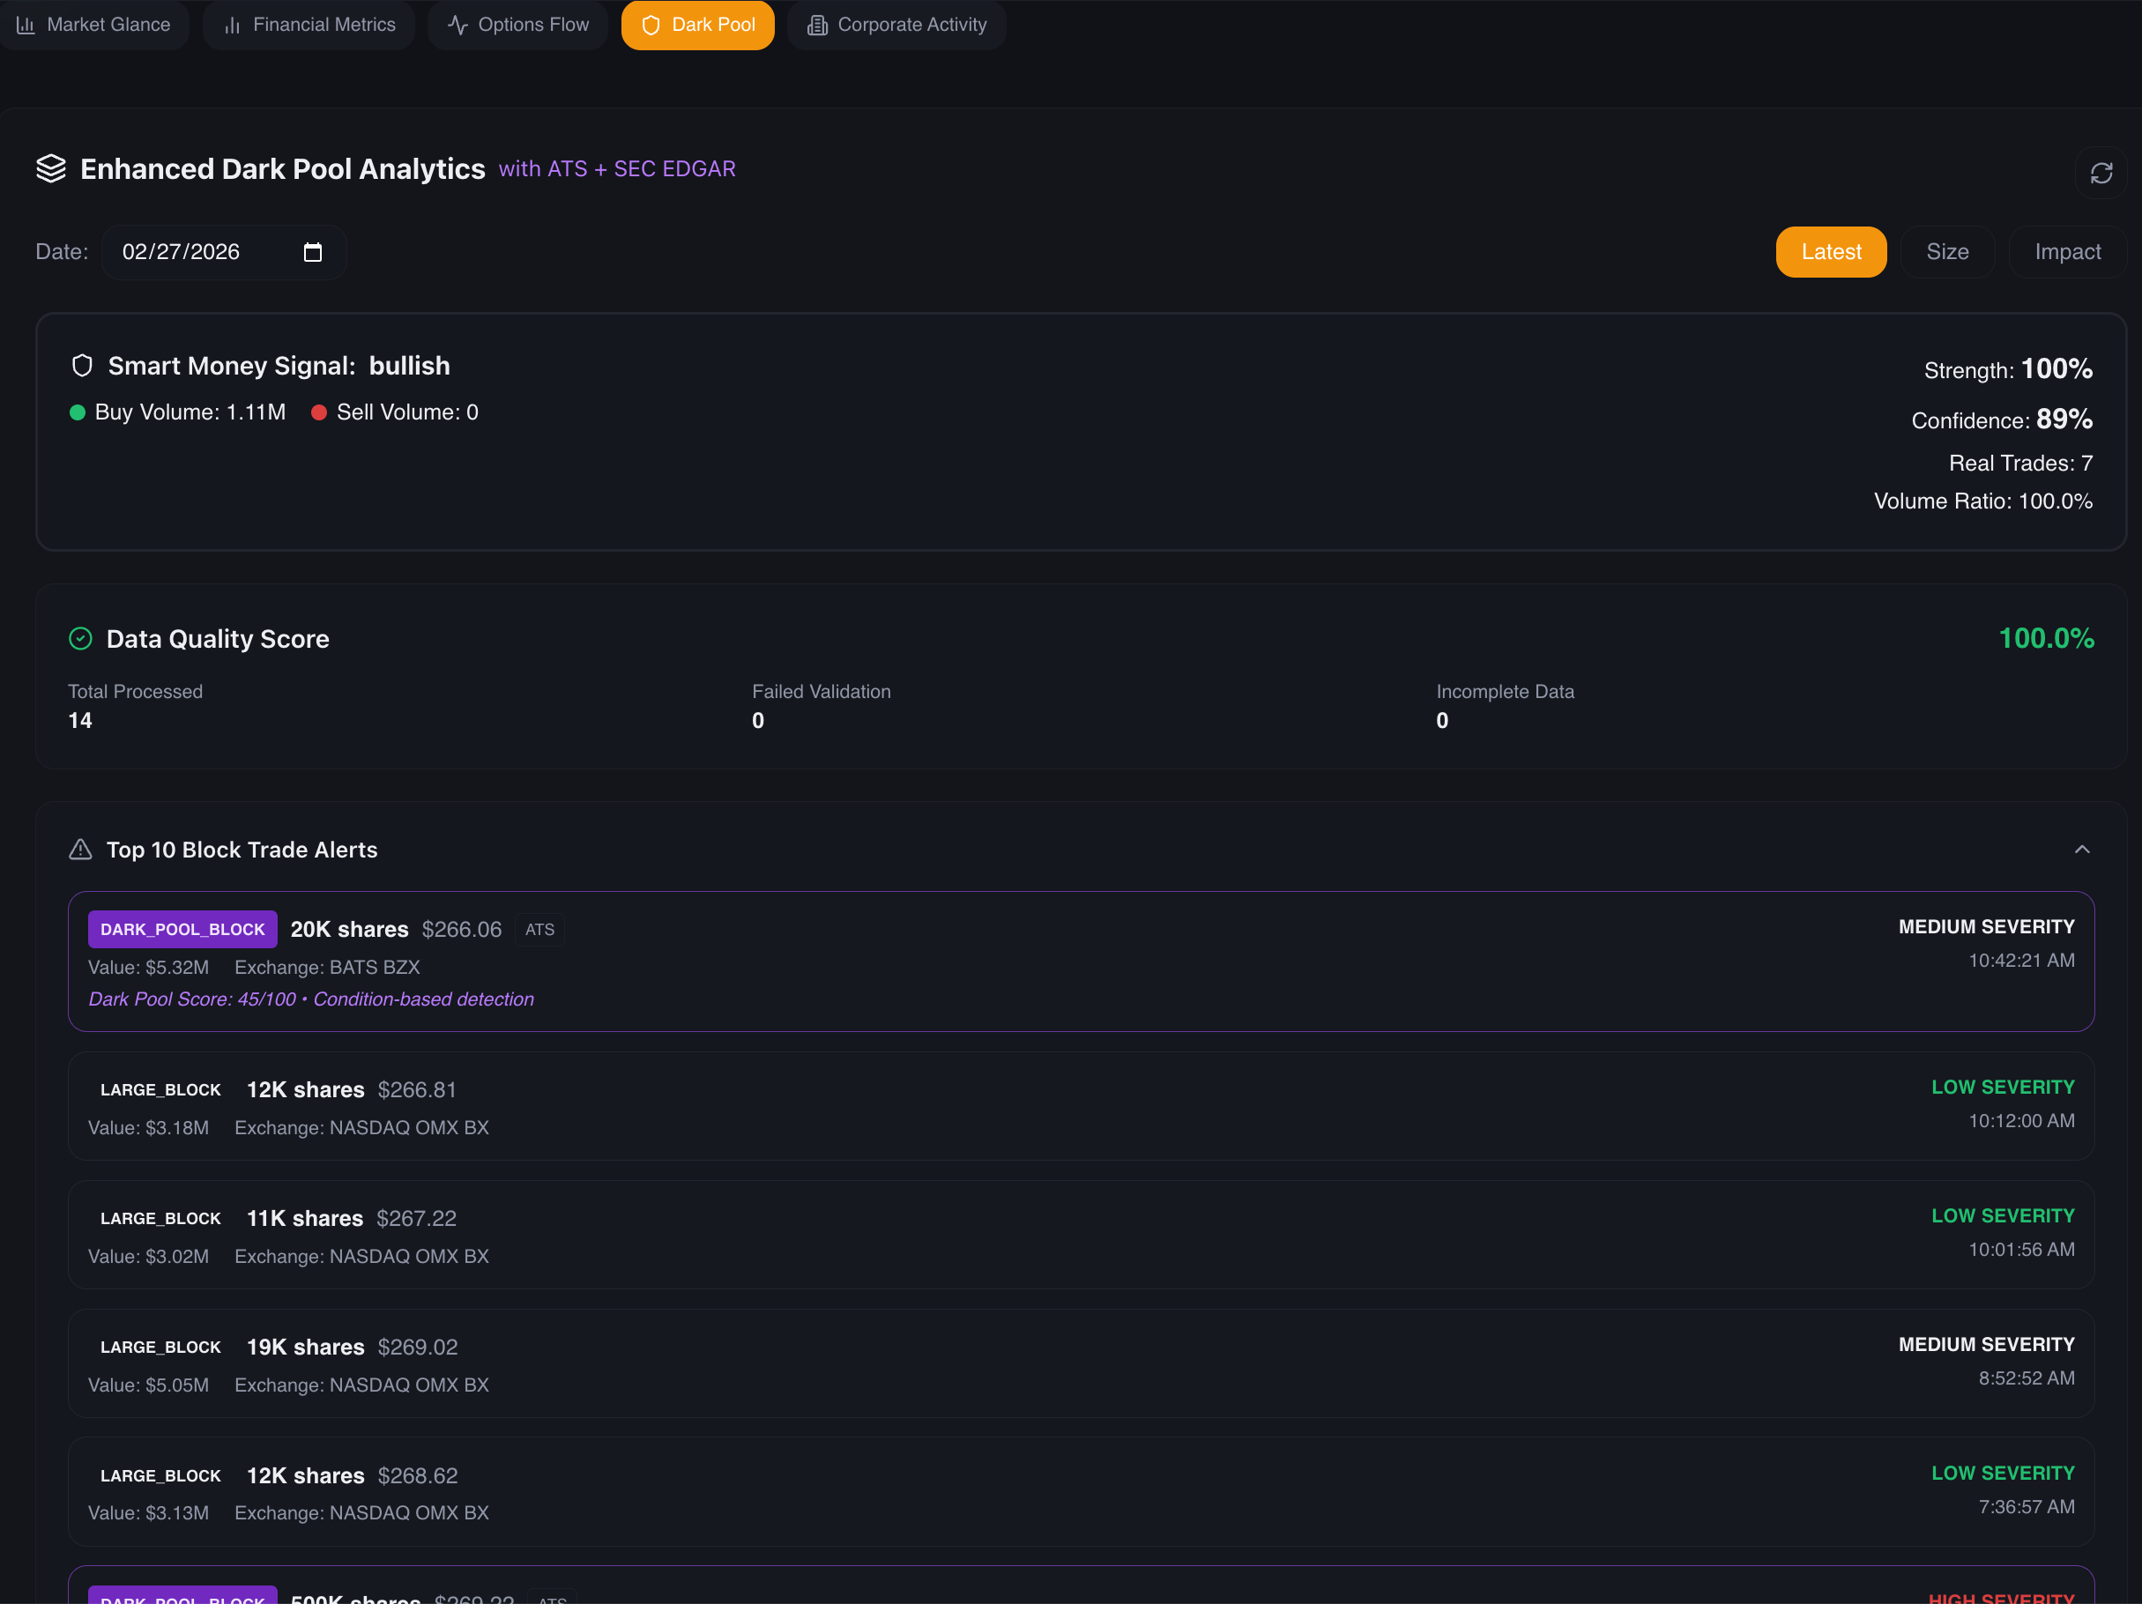The height and width of the screenshot is (1604, 2142).
Task: Open the ATS + SEC EDGAR link
Action: [617, 167]
